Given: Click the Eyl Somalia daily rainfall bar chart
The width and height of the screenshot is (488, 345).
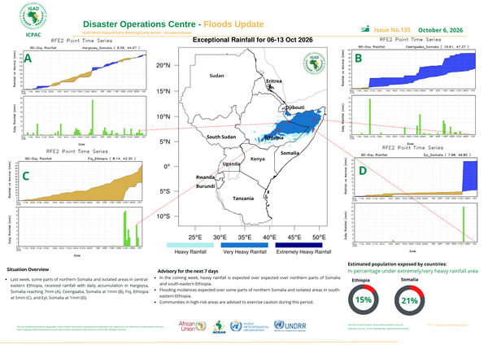Looking at the screenshot, I should pos(416,222).
